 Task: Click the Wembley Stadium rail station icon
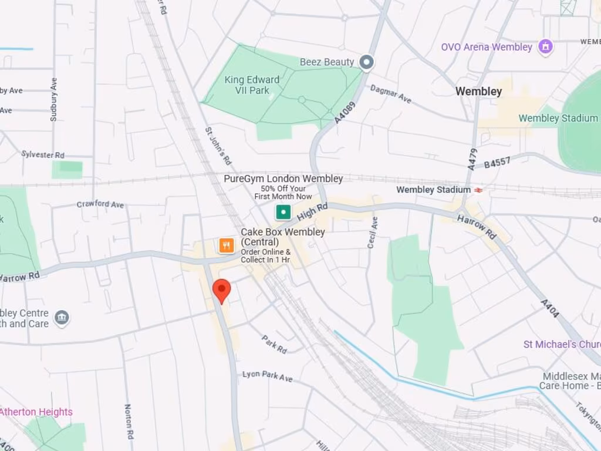(478, 190)
